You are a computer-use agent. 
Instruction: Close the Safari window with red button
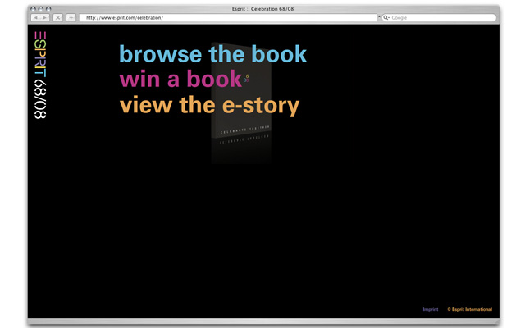click(33, 9)
